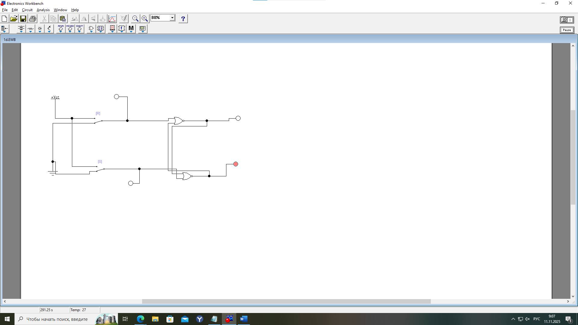Open the Basic resistor parts bin

coord(30,29)
